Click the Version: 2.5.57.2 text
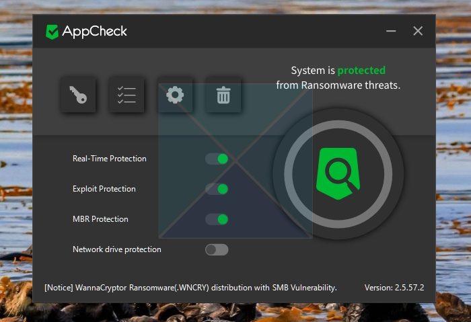The width and height of the screenshot is (471, 322). click(394, 288)
